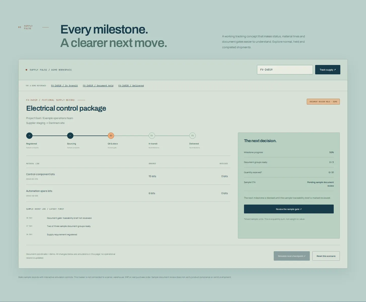
Task: Open demo reference FV-24020 / Delivered
Action: [131, 86]
